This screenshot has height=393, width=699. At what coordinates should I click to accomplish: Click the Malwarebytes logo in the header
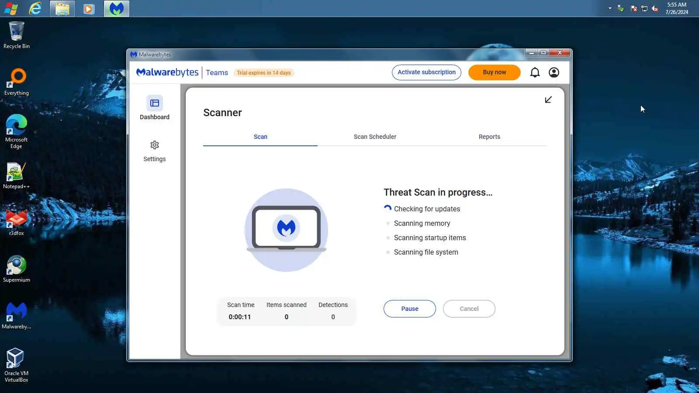(167, 72)
